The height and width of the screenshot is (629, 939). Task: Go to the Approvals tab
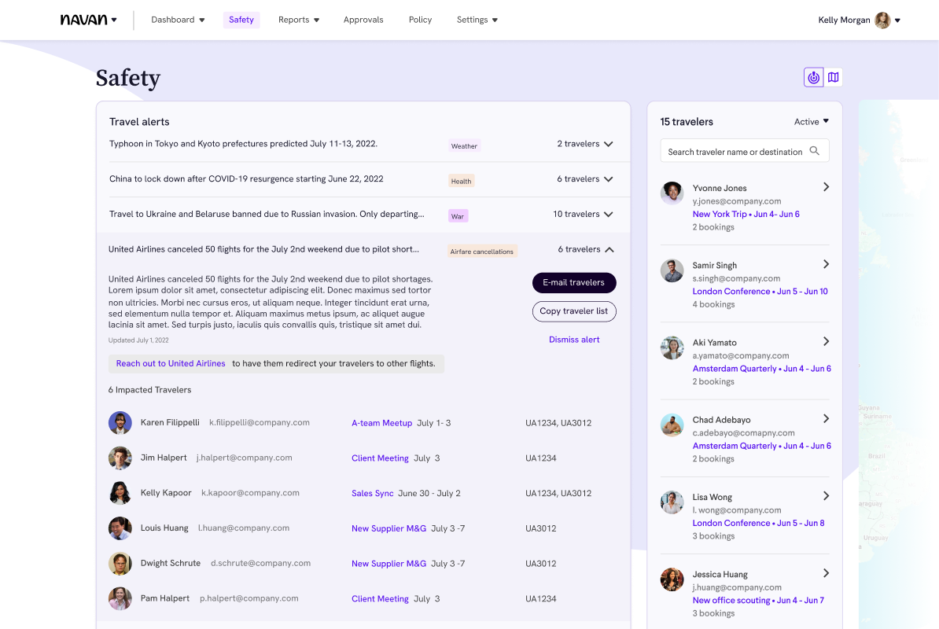tap(363, 20)
